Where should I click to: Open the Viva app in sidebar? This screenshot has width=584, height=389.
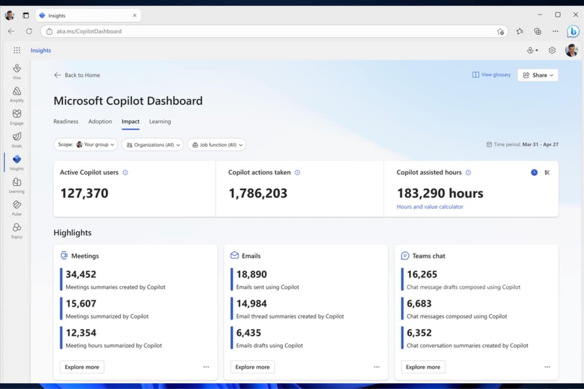[x=17, y=71]
